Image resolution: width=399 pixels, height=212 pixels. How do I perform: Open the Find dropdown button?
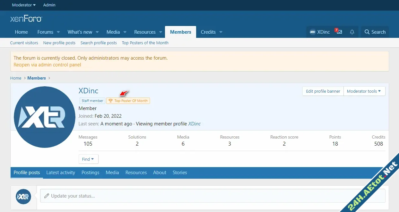coord(88,159)
